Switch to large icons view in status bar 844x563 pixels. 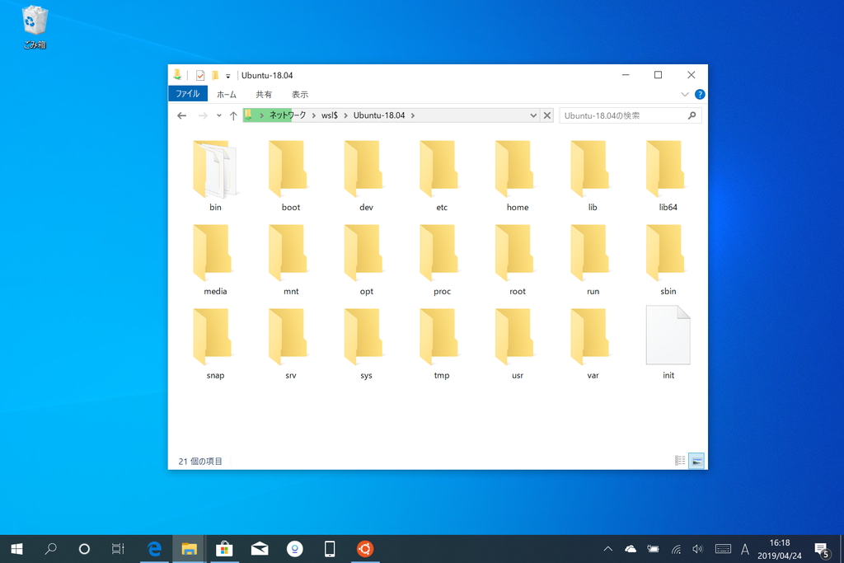696,461
